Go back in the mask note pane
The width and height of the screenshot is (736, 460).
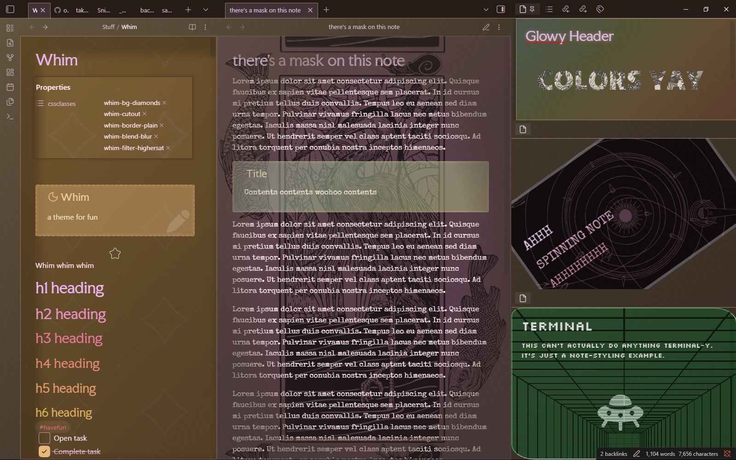coord(229,27)
